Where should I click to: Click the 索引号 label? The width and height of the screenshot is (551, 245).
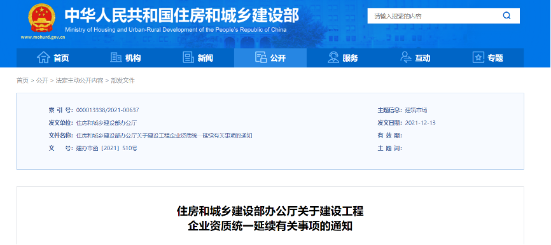point(61,110)
